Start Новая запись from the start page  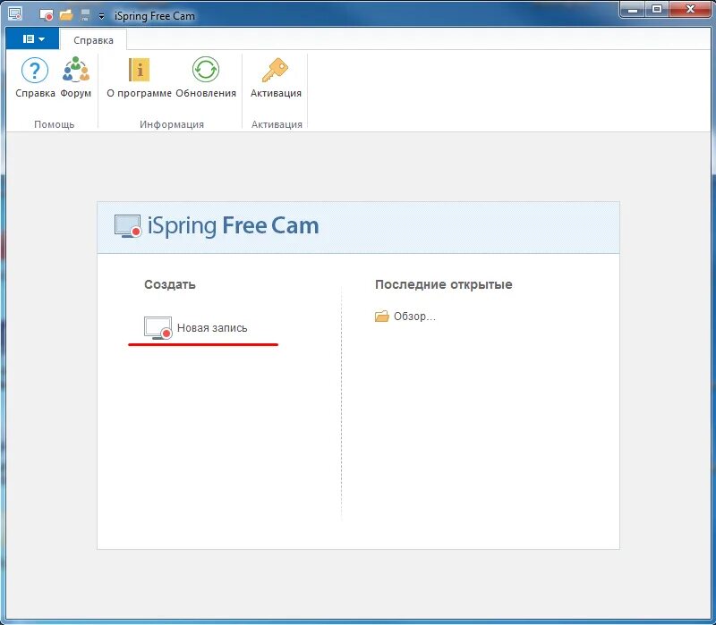196,327
